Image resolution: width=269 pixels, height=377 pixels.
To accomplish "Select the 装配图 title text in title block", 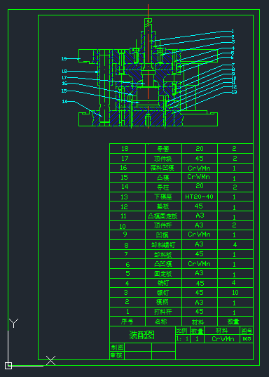I will 142,335.
